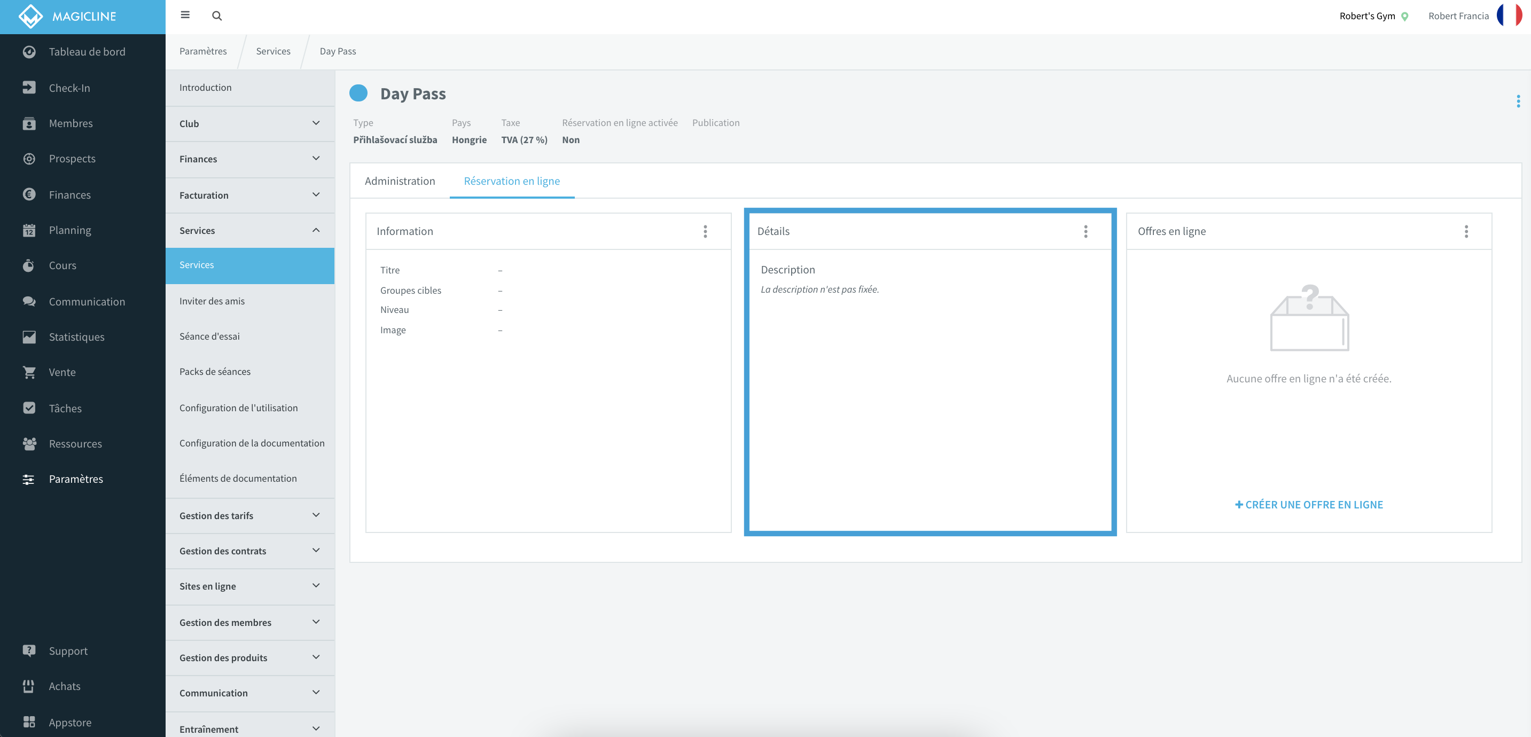Viewport: 1531px width, 737px height.
Task: Open the Vente shopping cart
Action: tap(29, 373)
